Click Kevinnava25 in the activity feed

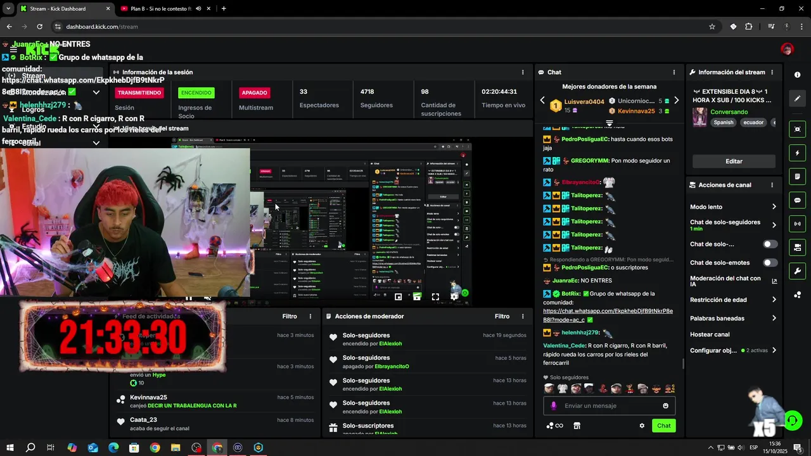tap(148, 398)
